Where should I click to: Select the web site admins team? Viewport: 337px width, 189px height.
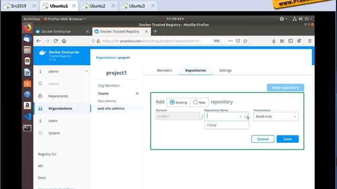[x=111, y=109]
